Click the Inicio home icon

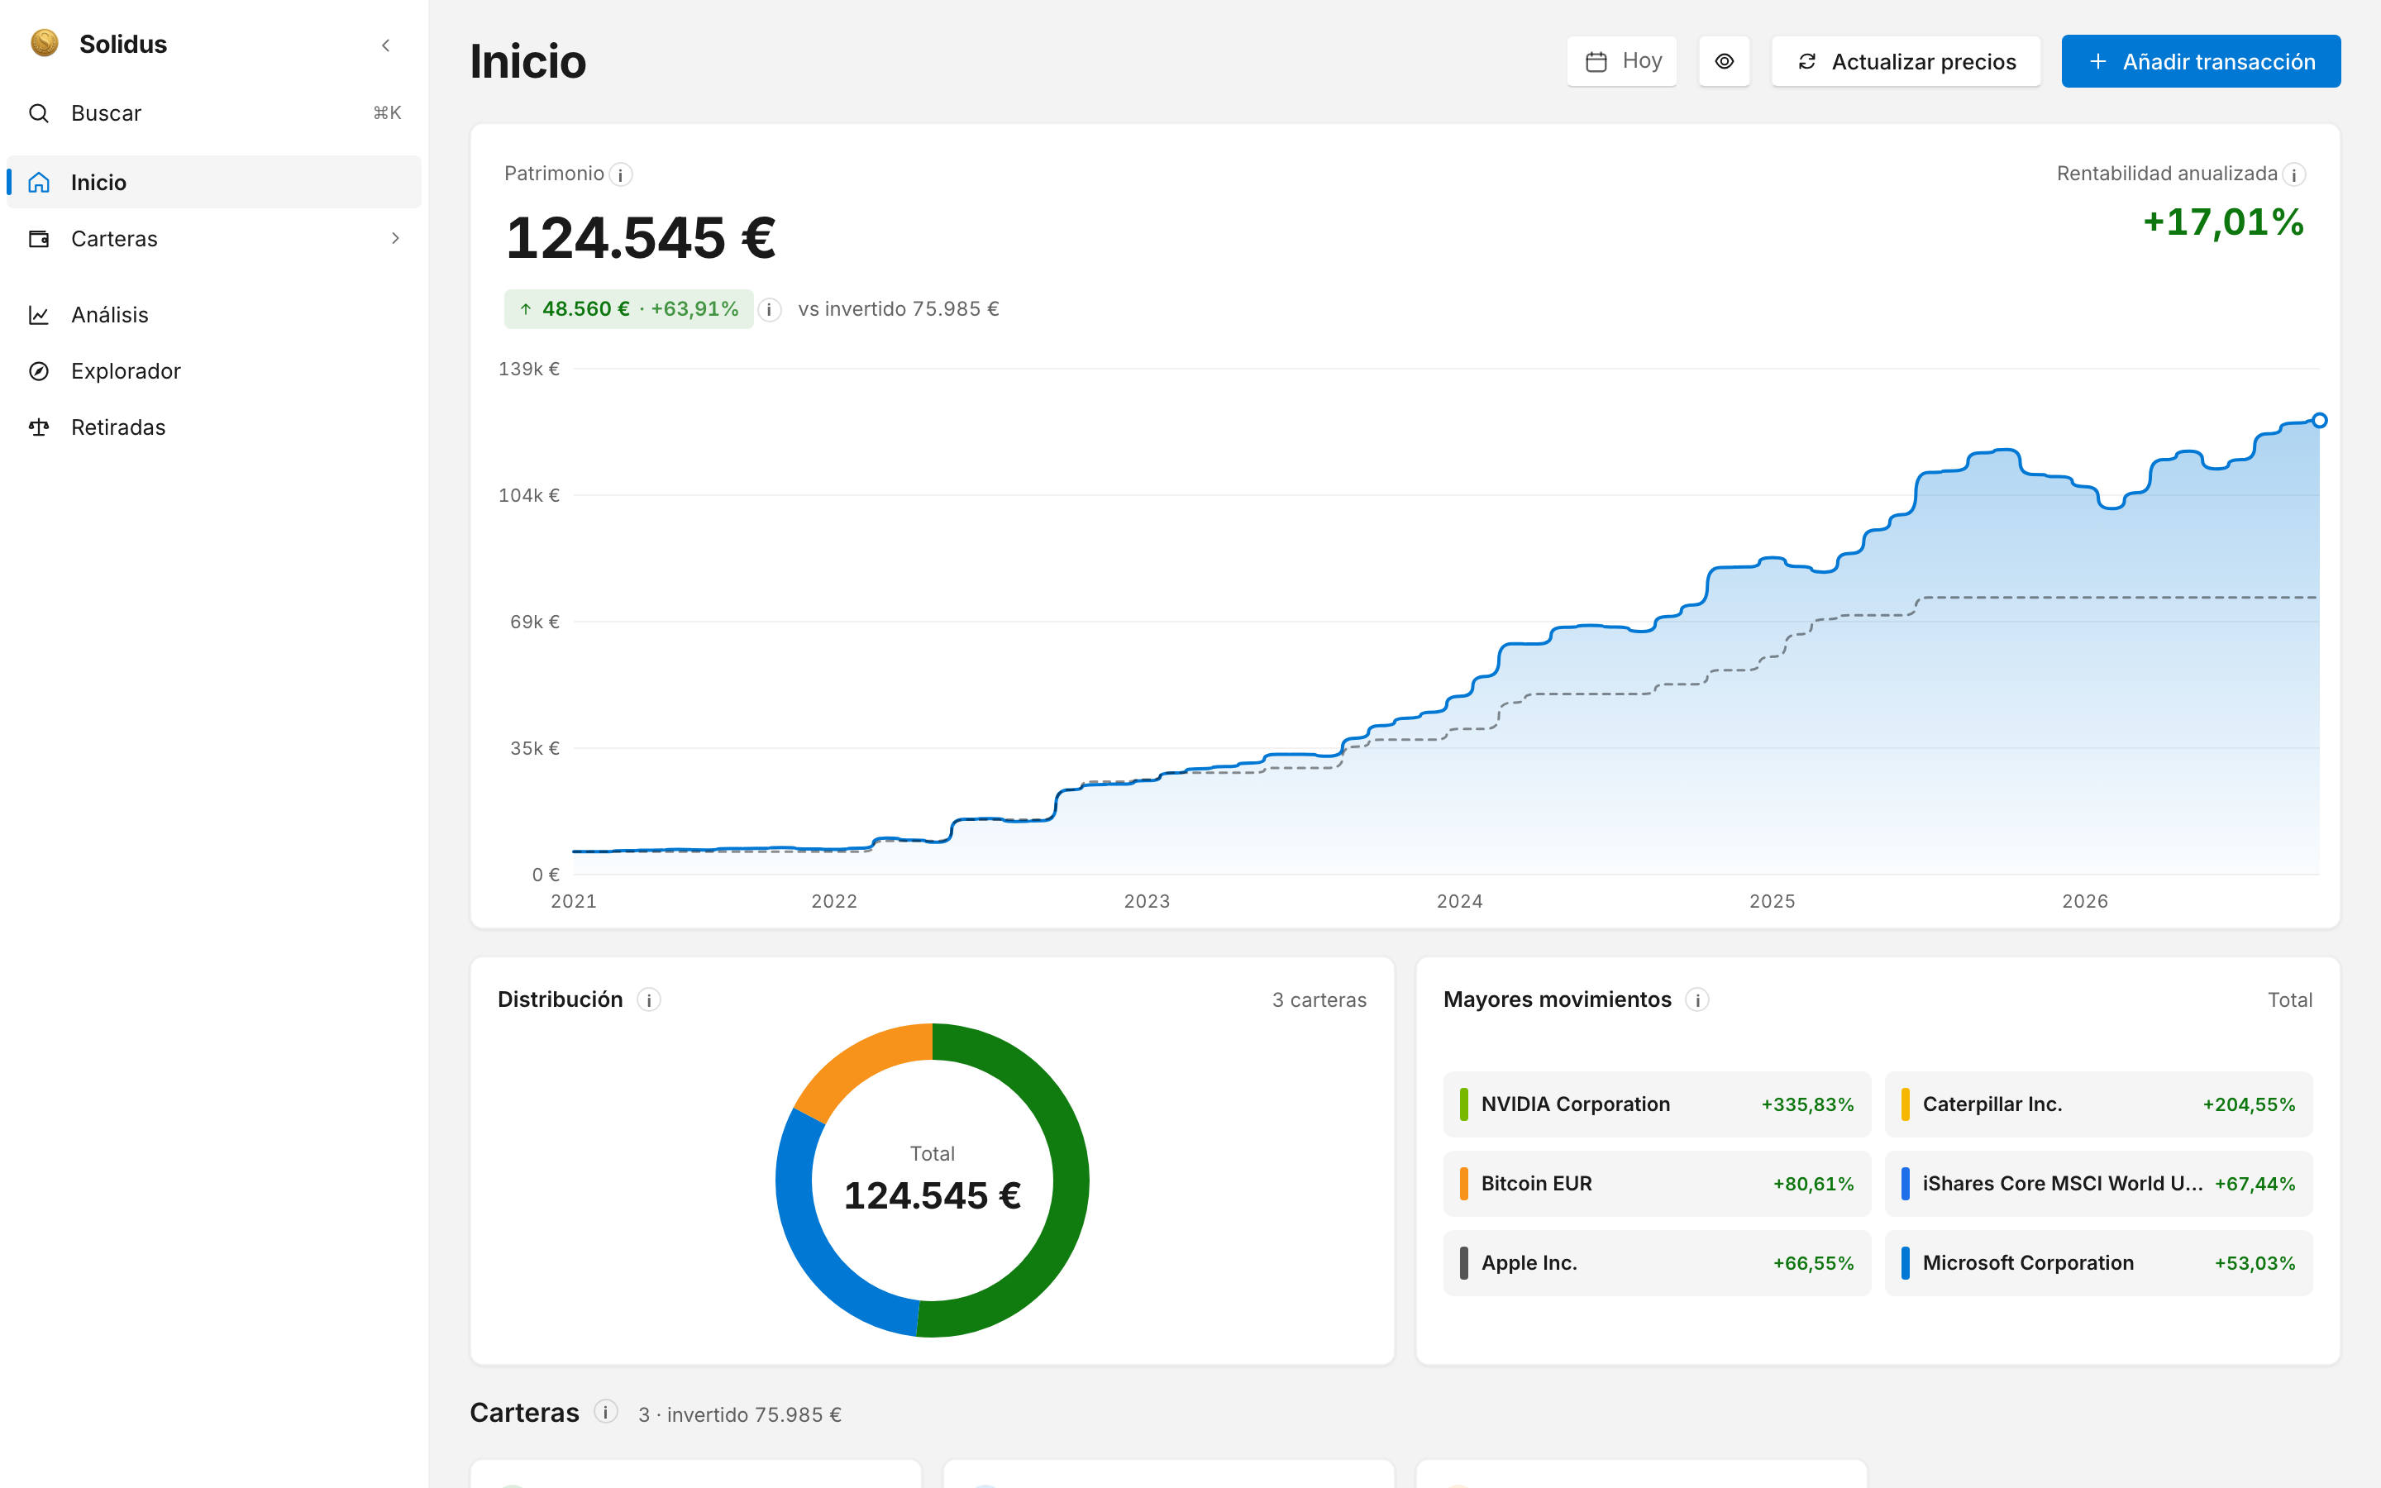pos(38,182)
